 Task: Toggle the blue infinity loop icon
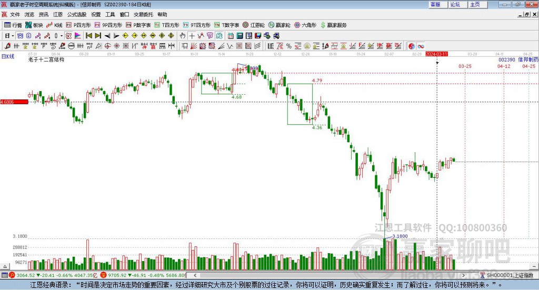click(x=421, y=46)
